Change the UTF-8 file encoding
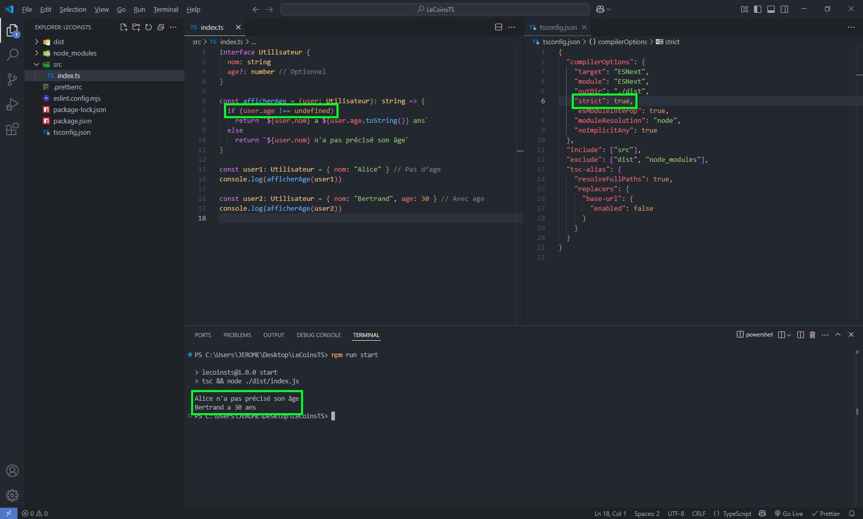Screen dimensions: 863x519 click(x=676, y=513)
